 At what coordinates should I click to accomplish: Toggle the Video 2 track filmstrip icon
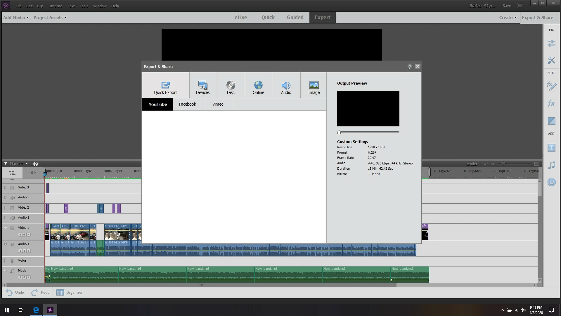point(12,208)
